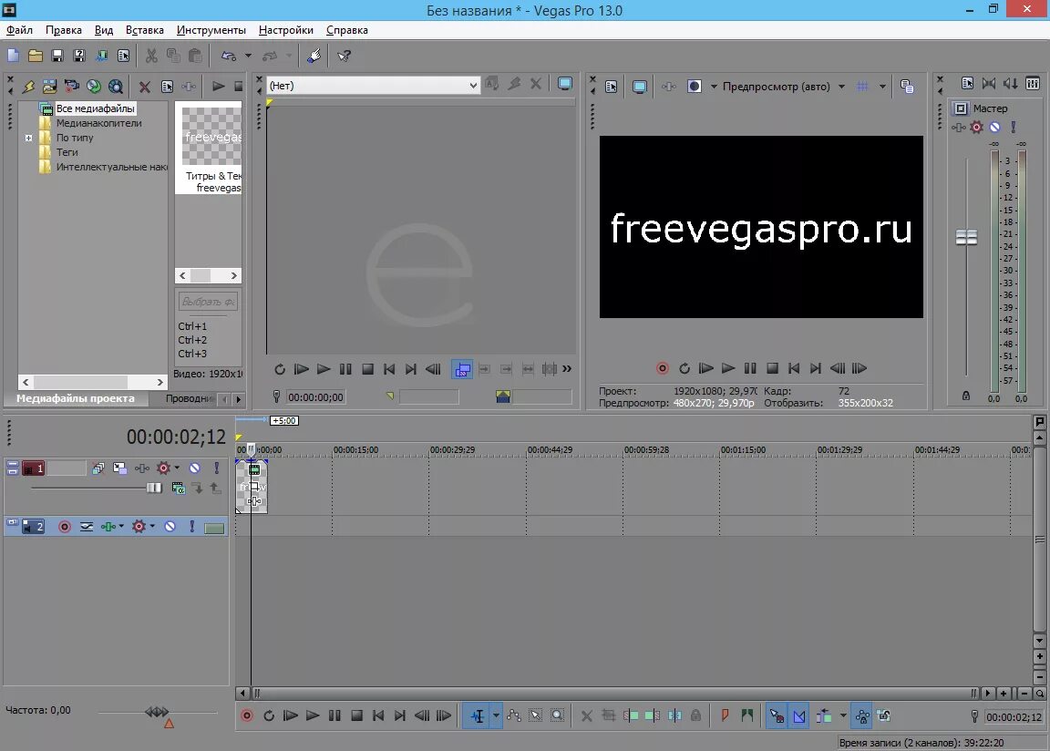This screenshot has height=751, width=1050.
Task: Click the timeline timecode field 00:00:02;12
Action: 1014,717
